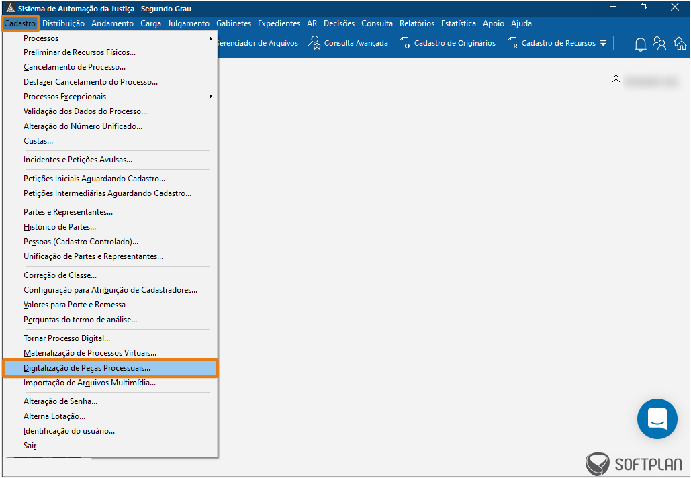Click the Cadastro de Recursos document icon
The width and height of the screenshot is (691, 478).
point(512,43)
